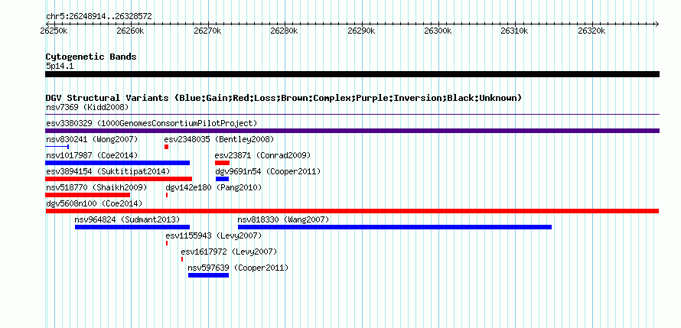The image size is (681, 328).
Task: Click the nsv7369 (Kidd2008) variant label
Action: pyautogui.click(x=87, y=107)
